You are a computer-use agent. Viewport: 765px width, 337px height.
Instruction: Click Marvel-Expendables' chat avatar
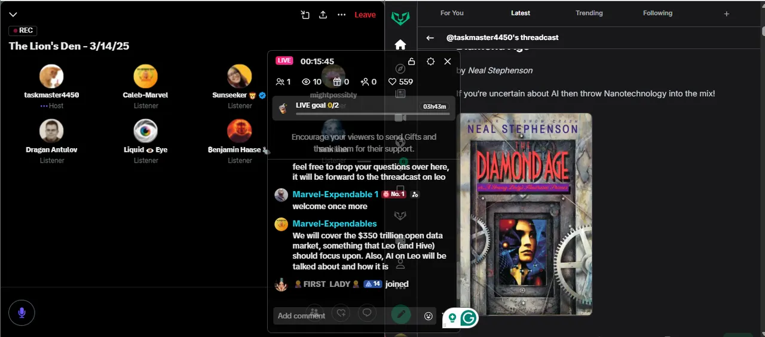(281, 224)
